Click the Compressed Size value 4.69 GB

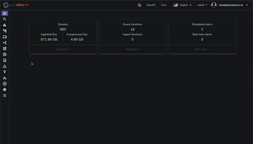click(77, 40)
